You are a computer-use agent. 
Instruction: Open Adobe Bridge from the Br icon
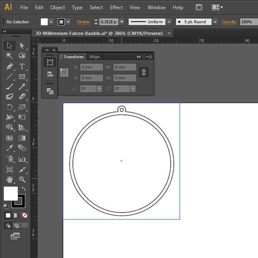click(x=199, y=7)
